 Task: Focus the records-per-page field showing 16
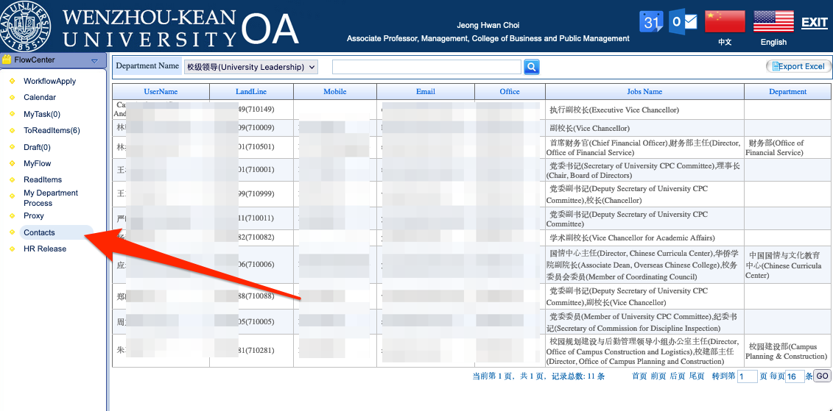(795, 376)
